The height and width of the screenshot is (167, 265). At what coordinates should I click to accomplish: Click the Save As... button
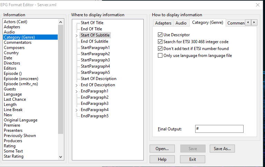coord(222,149)
